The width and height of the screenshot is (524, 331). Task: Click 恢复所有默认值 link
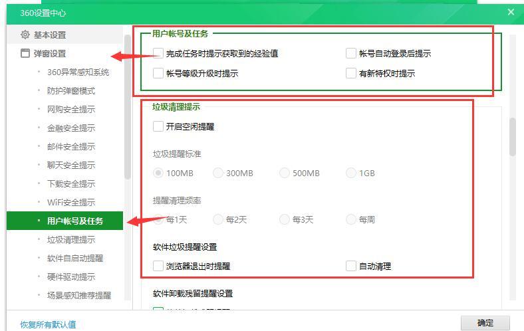48,324
